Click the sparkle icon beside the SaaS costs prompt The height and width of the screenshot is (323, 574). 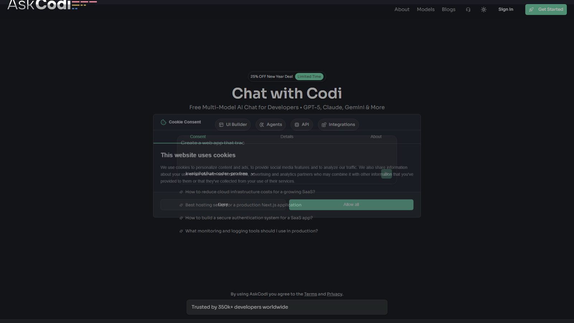tap(180, 192)
